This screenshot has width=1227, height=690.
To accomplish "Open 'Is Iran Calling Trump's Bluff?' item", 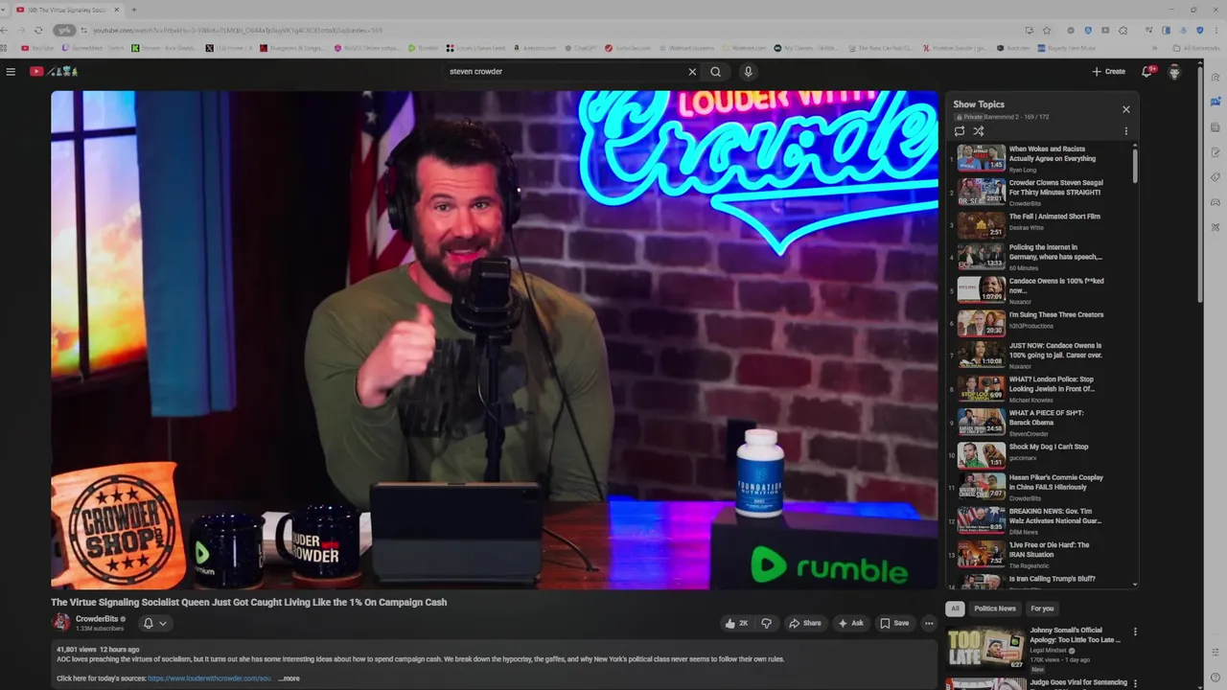I will [x=1040, y=580].
